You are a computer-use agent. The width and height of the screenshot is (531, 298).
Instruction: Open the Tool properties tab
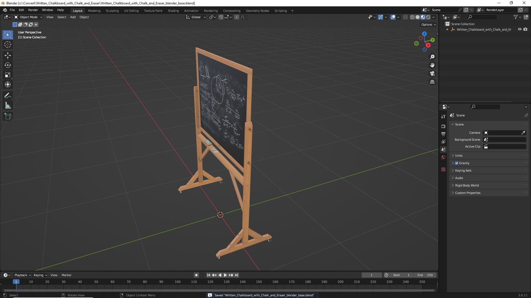(x=443, y=116)
